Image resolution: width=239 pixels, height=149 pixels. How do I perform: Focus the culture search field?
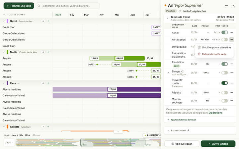pyautogui.click(x=68, y=6)
